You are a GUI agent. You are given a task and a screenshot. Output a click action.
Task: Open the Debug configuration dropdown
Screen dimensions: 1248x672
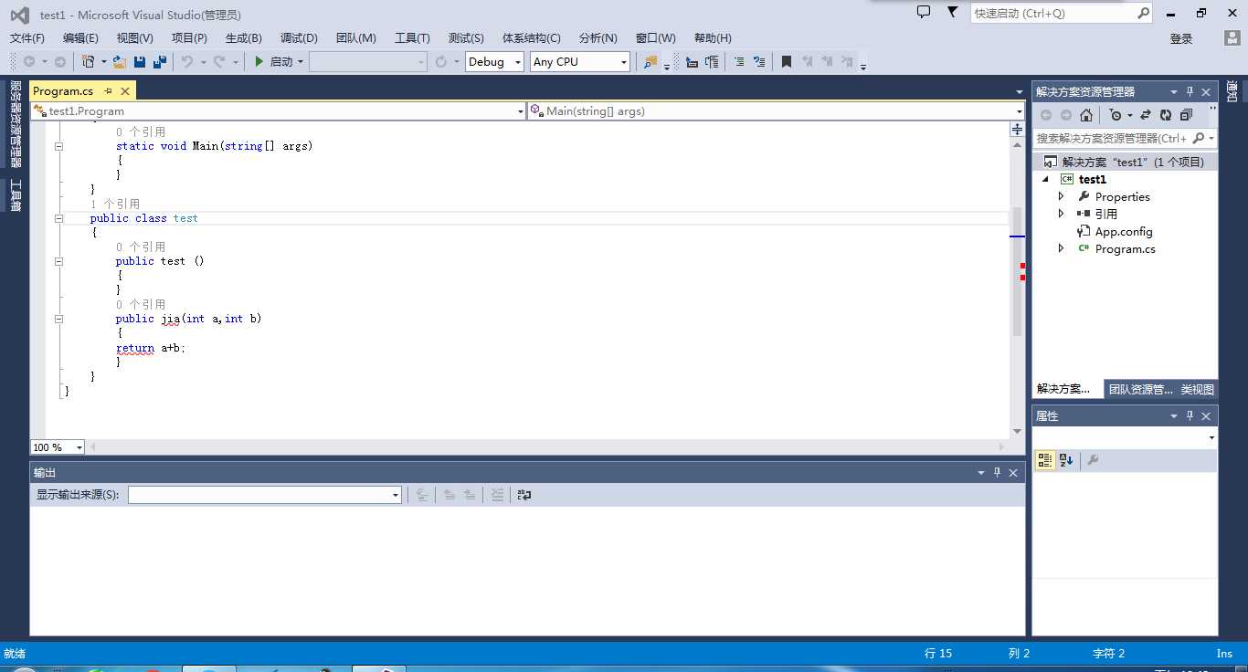pyautogui.click(x=518, y=62)
